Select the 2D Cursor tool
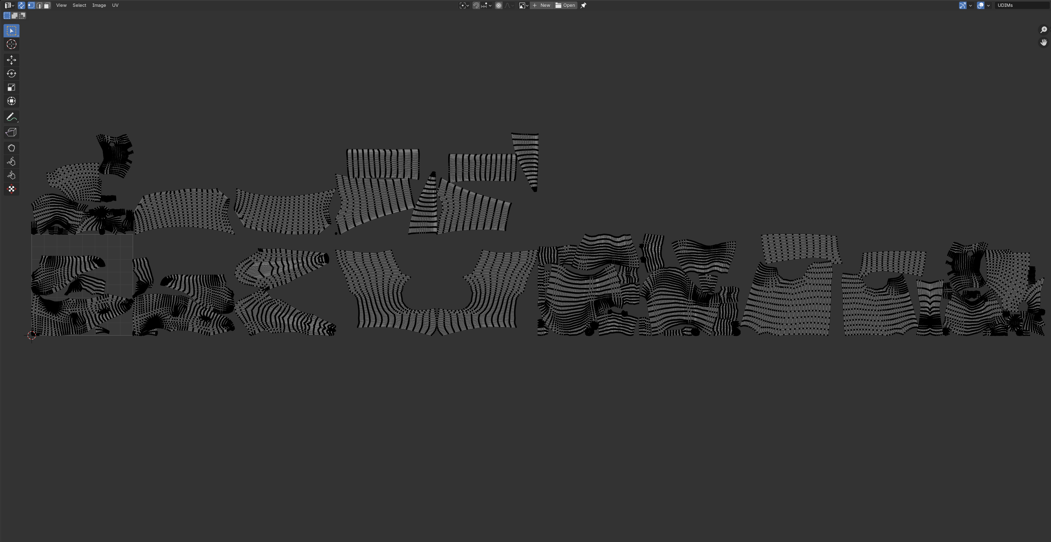Image resolution: width=1051 pixels, height=542 pixels. pyautogui.click(x=12, y=44)
